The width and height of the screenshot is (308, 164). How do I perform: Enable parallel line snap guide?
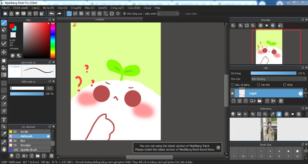[x=75, y=13]
